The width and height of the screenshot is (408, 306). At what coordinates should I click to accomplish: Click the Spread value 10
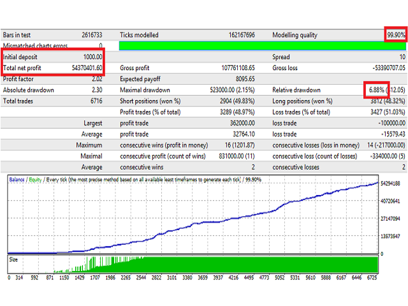(402, 57)
